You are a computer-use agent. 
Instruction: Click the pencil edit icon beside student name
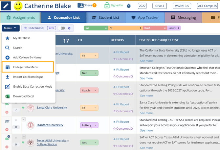[x=6, y=6]
